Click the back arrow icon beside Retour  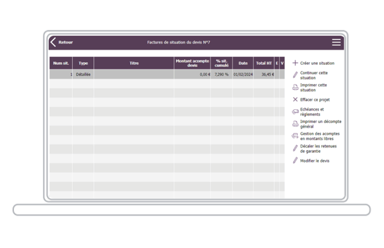pos(53,42)
